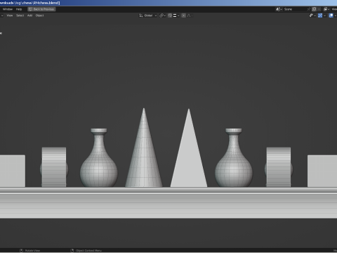Open the viewport Select menu
The image size is (337, 253).
click(x=20, y=15)
